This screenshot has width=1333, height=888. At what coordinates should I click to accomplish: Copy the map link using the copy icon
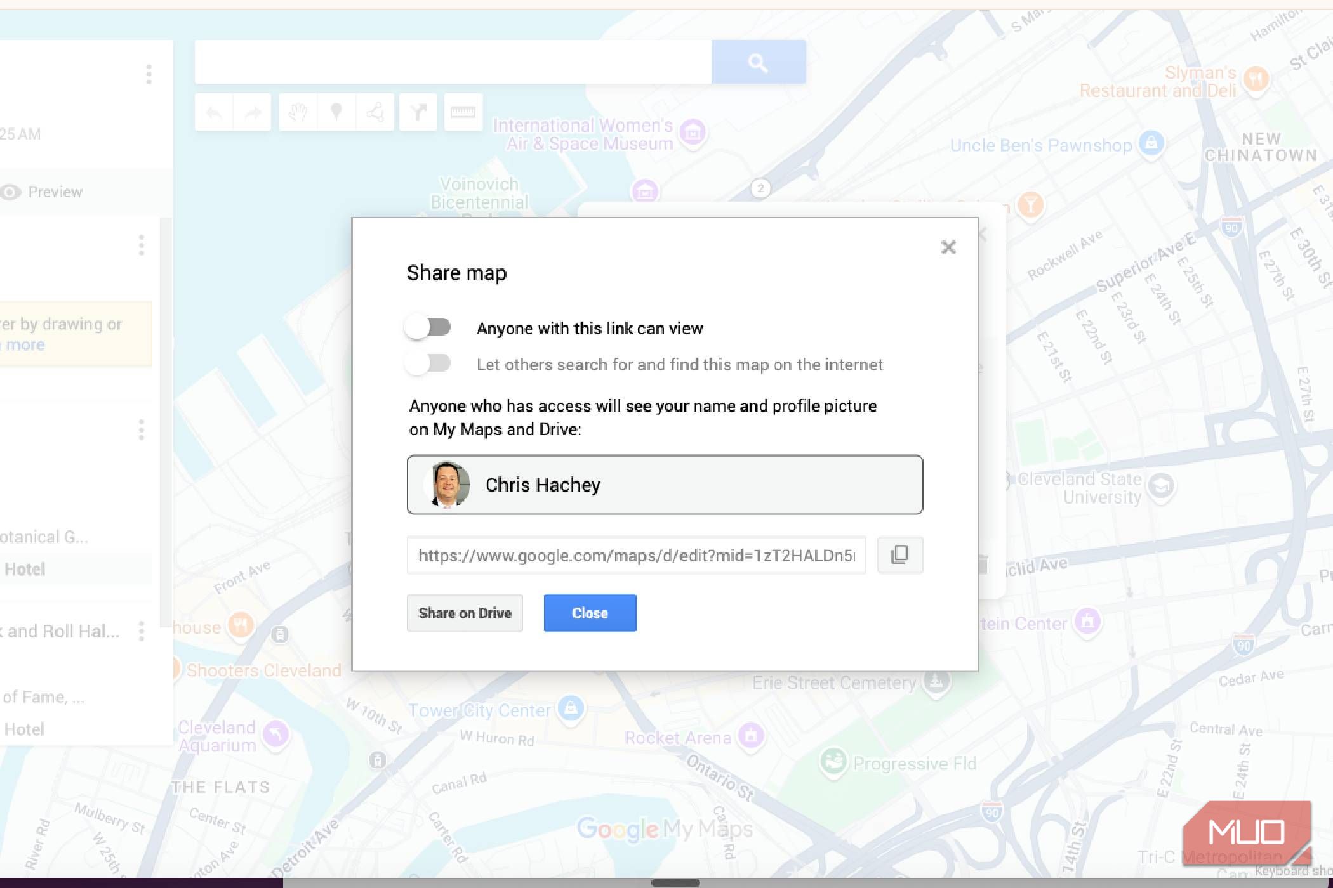point(899,555)
